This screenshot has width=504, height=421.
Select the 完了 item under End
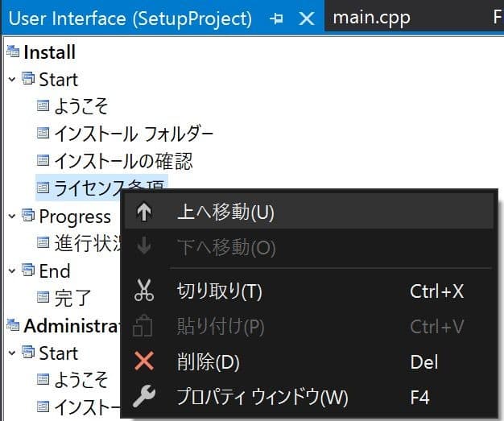click(x=72, y=299)
